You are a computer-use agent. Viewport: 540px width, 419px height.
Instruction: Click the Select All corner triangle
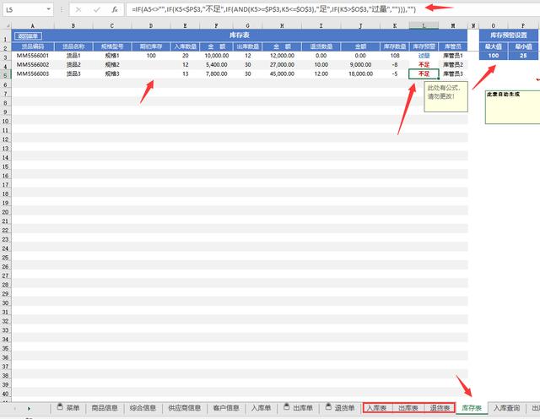(6, 26)
